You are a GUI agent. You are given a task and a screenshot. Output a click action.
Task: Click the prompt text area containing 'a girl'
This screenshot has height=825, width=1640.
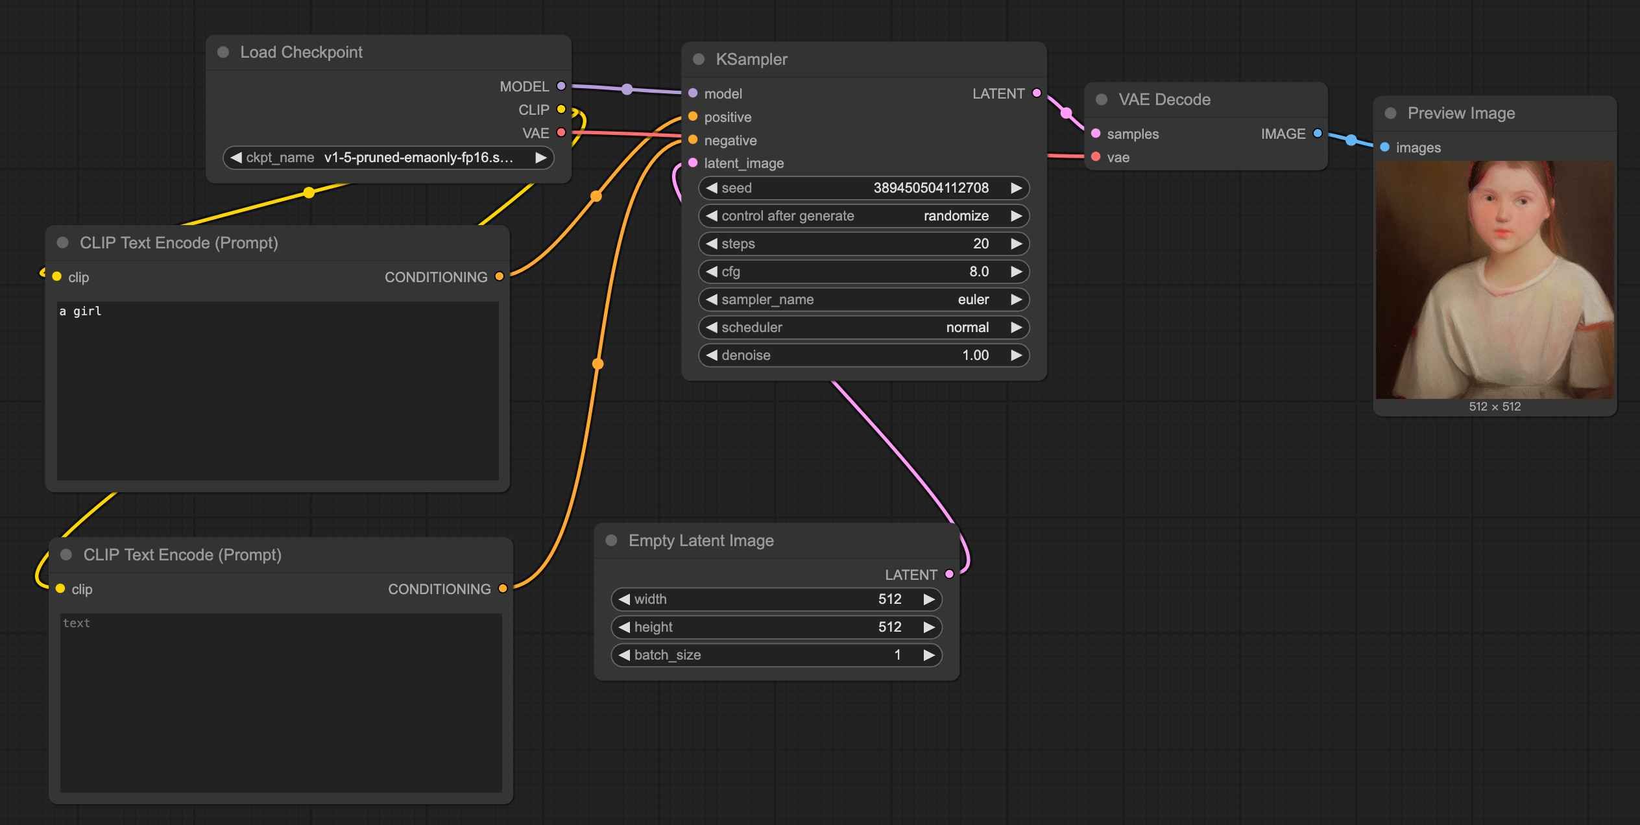click(278, 390)
